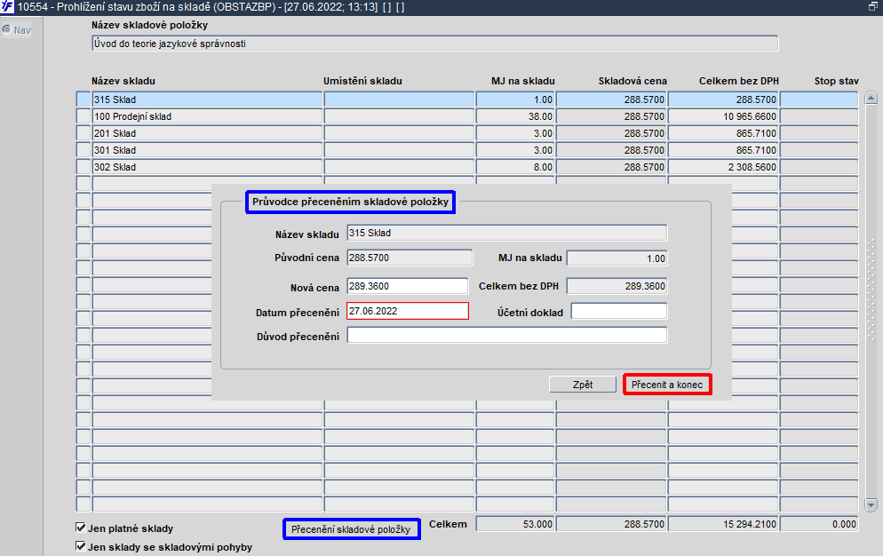
Task: Click the wizard 'Název skladu' field 315 Sklad
Action: (x=507, y=233)
